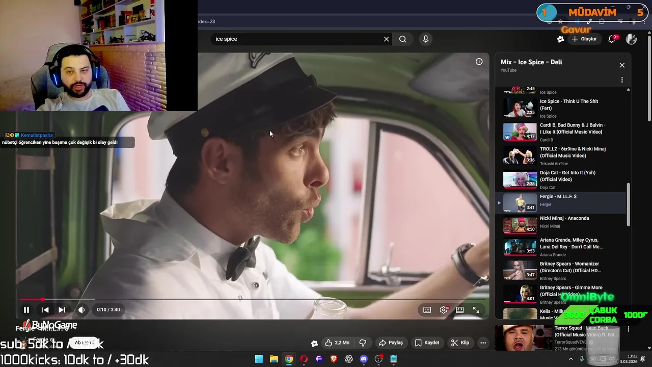This screenshot has height=367, width=652.
Task: Clear the 'ice spice' search query
Action: 386,39
